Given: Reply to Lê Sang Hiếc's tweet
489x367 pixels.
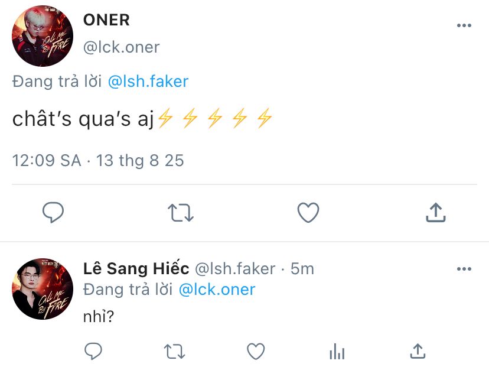Looking at the screenshot, I should tap(94, 352).
